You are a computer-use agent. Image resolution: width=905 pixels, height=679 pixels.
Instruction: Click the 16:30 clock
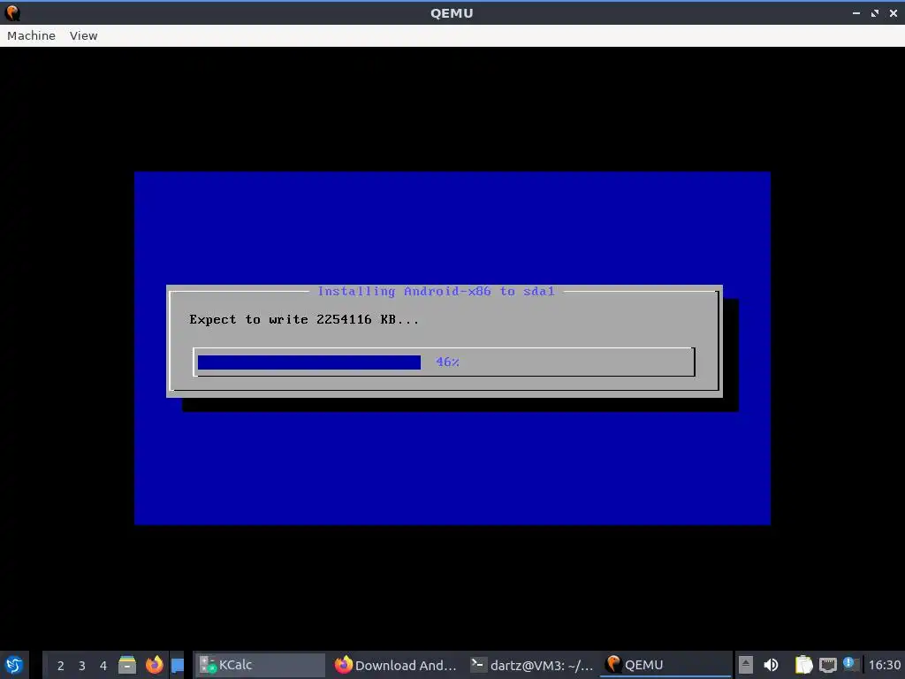coord(885,665)
